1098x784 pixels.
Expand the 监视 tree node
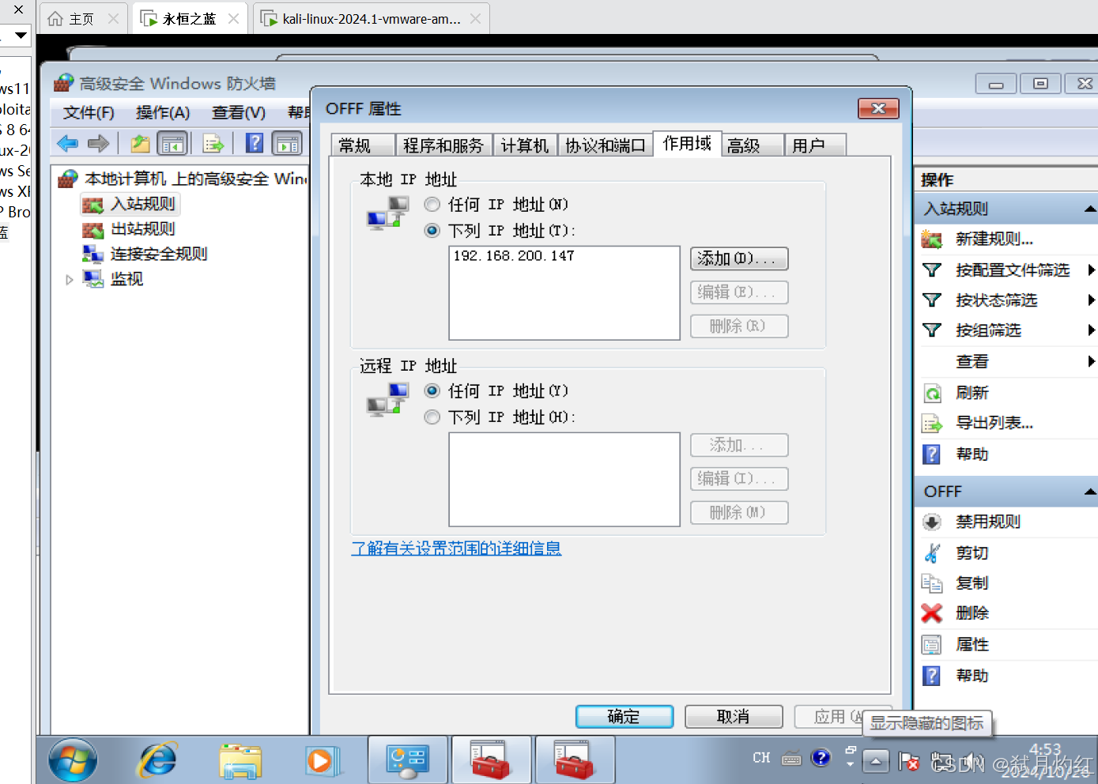tap(70, 280)
